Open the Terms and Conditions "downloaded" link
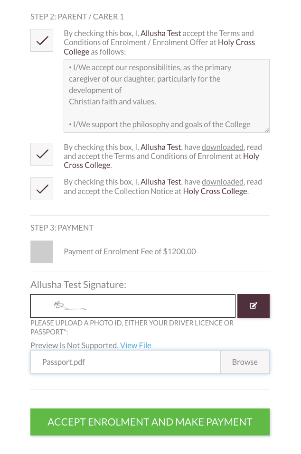Image resolution: width=301 pixels, height=454 pixels. coord(223,147)
